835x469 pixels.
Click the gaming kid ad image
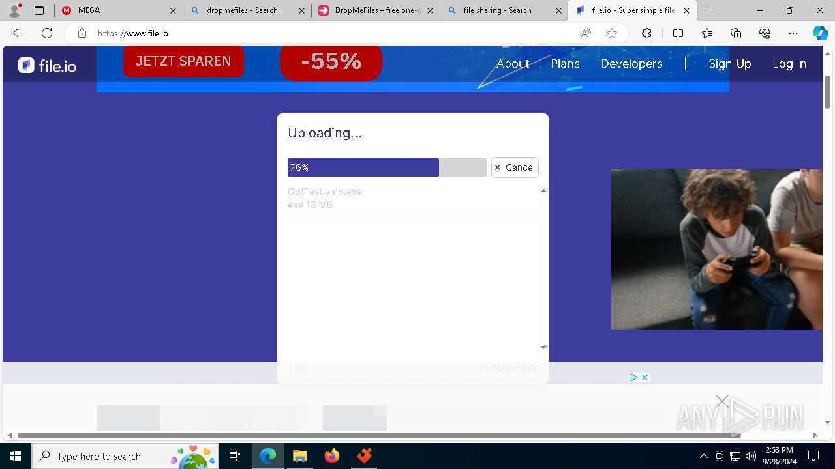(x=716, y=249)
